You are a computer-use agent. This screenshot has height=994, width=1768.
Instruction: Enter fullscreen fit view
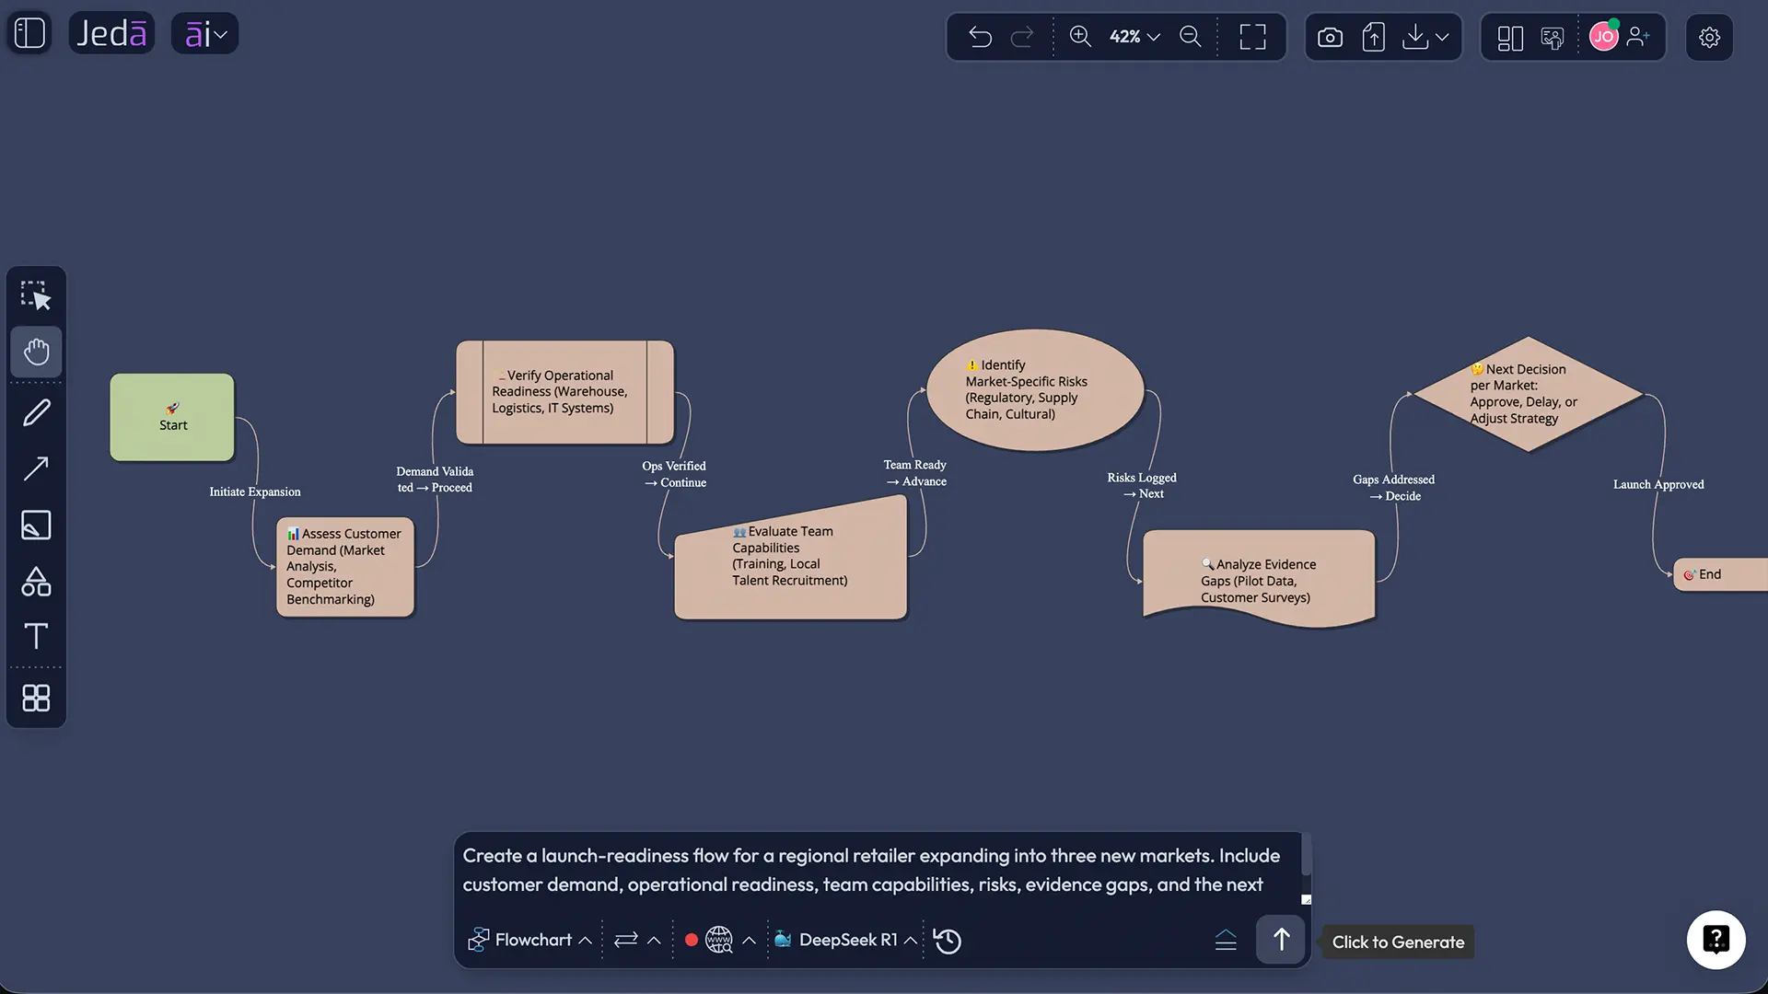tap(1252, 37)
